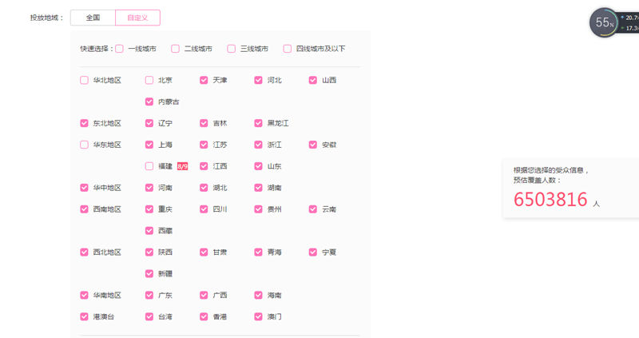Uncheck the 港澳台 region checkbox
Viewport: 639px width, 338px height.
[85, 316]
